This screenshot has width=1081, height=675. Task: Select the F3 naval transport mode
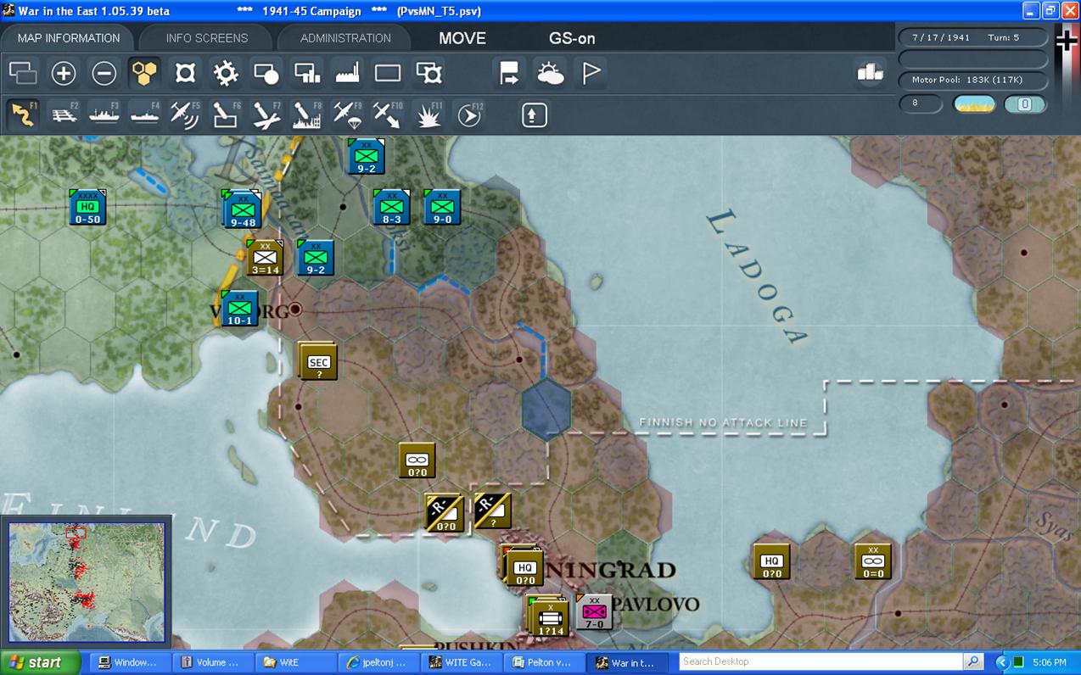click(x=104, y=114)
